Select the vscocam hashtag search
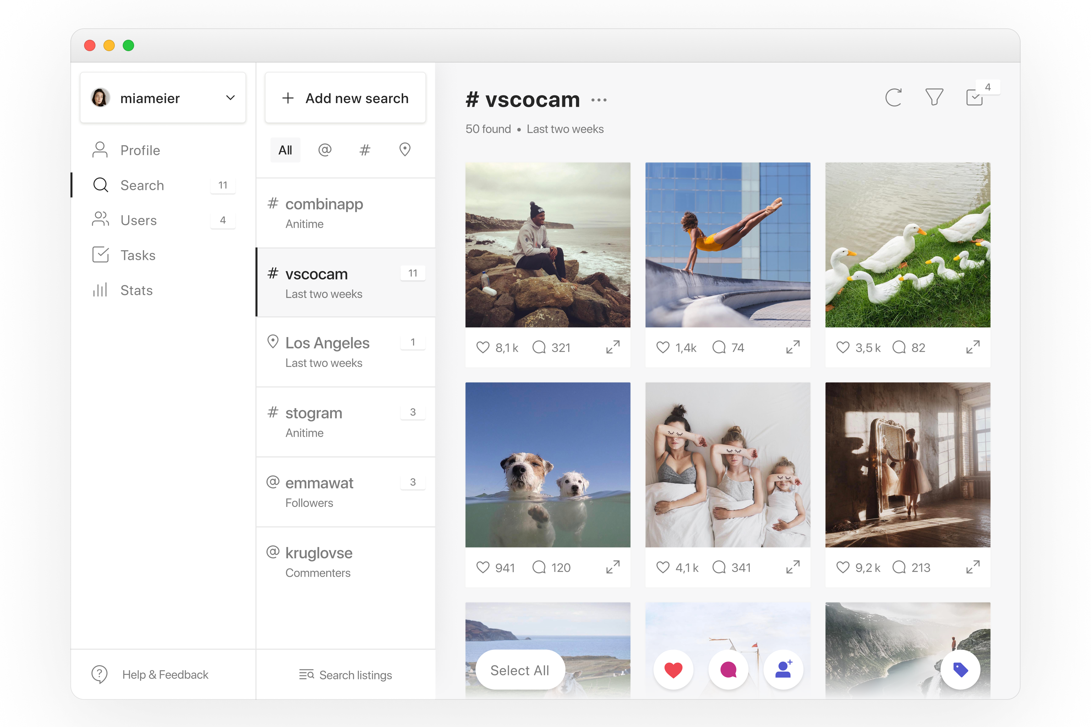This screenshot has width=1091, height=727. [x=345, y=282]
